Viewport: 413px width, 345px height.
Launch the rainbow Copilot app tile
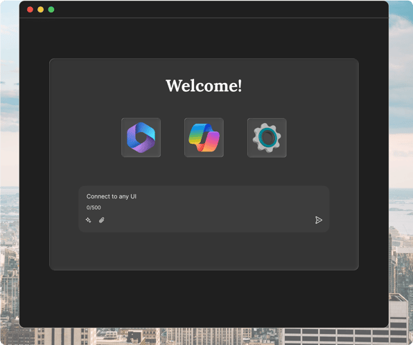pos(204,138)
